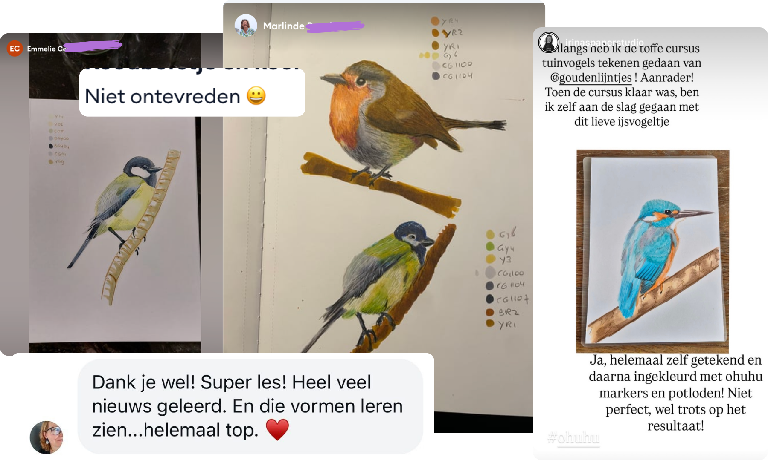Open the irinaspaperstudio profile picture

(x=549, y=43)
